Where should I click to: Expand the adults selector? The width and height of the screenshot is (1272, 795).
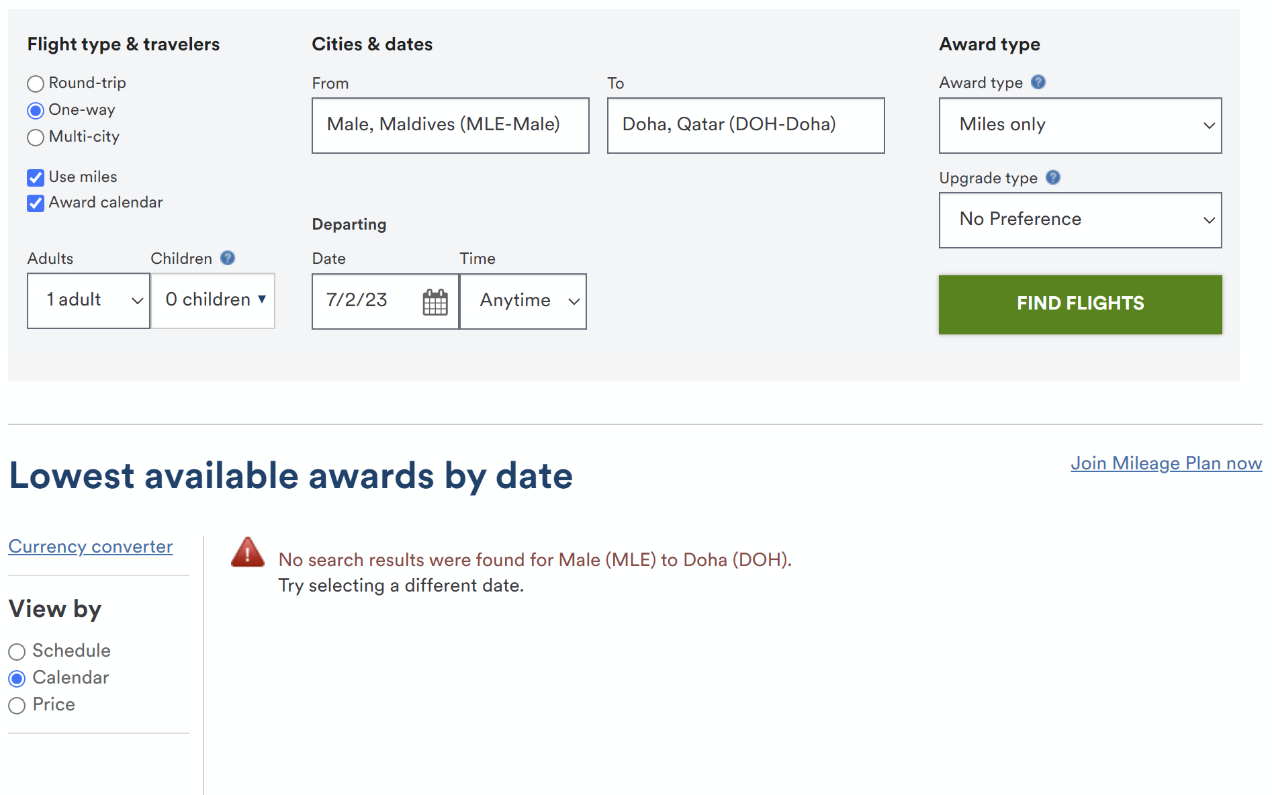click(x=88, y=301)
